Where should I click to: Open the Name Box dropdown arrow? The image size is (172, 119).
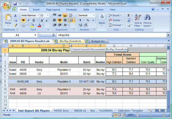click(35, 35)
